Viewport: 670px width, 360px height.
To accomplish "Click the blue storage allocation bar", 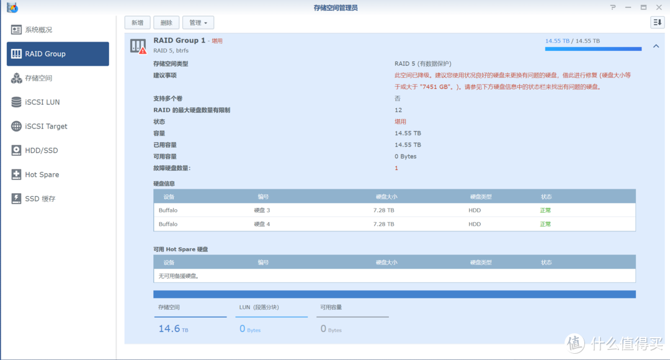I will pyautogui.click(x=395, y=294).
